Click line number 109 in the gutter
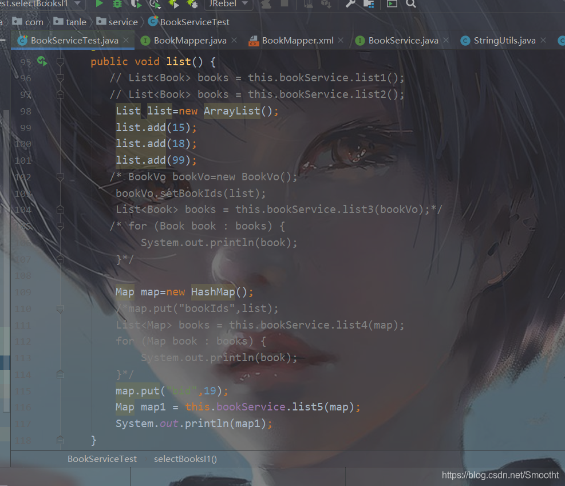The width and height of the screenshot is (565, 486). (x=23, y=292)
